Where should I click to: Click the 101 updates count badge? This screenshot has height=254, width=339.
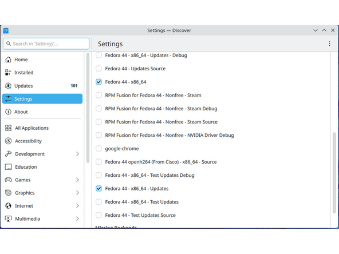point(74,86)
